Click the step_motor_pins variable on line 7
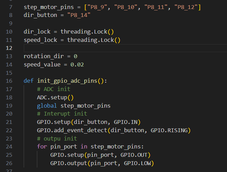The image size is (227, 172). pyautogui.click(x=49, y=7)
